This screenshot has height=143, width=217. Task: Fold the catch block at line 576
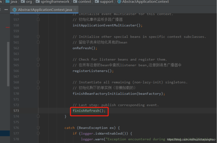(x=38, y=128)
